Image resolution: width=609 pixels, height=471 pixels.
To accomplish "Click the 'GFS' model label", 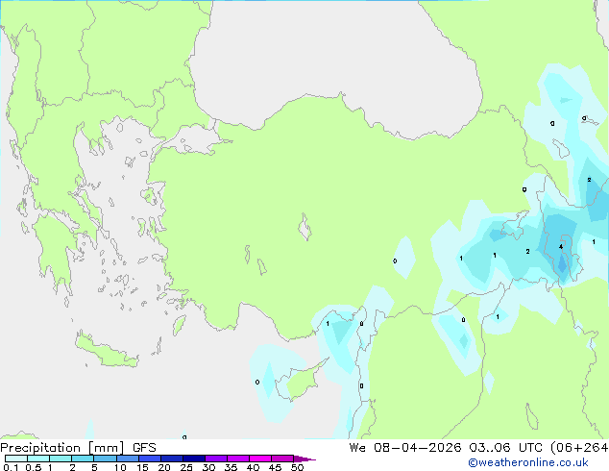I will tap(144, 448).
